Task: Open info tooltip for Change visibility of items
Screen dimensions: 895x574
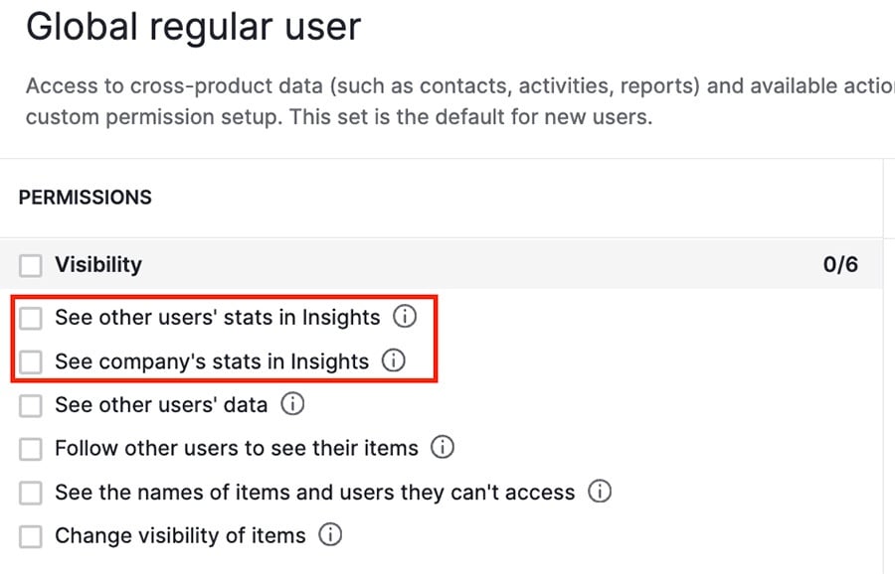Action: click(330, 535)
